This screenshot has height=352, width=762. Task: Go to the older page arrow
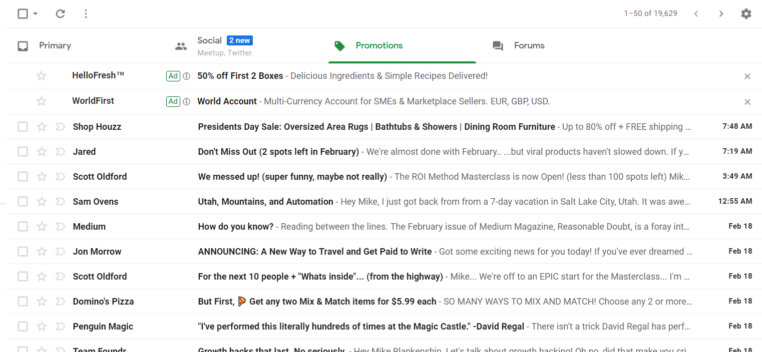tap(721, 13)
